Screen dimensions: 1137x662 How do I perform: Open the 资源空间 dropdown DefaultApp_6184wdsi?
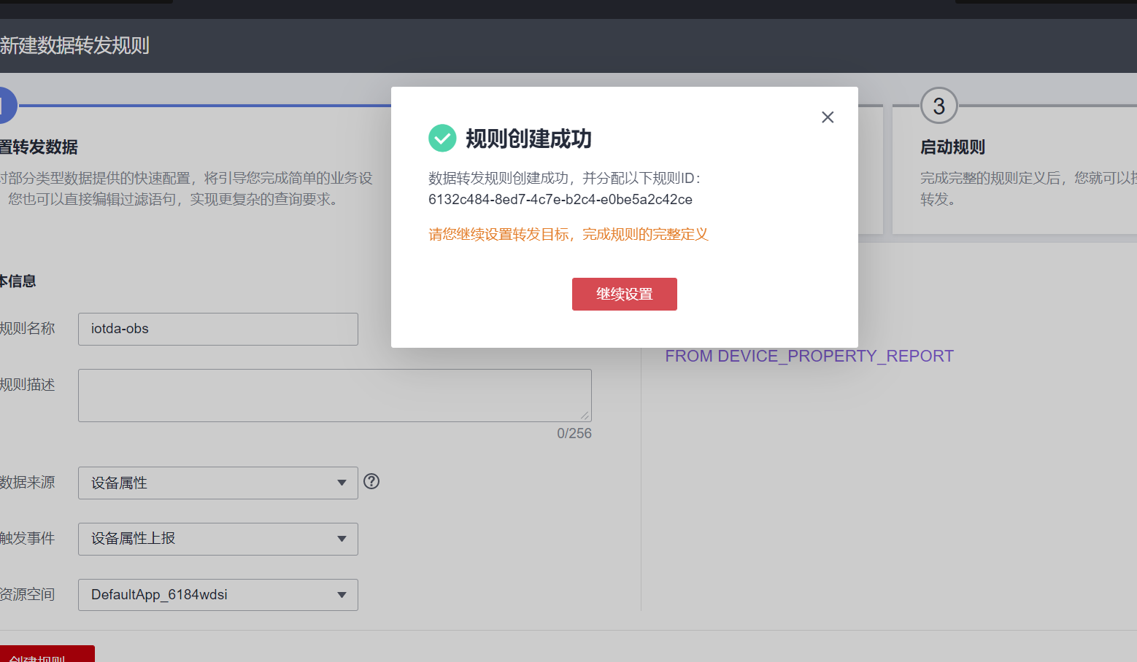click(x=218, y=595)
